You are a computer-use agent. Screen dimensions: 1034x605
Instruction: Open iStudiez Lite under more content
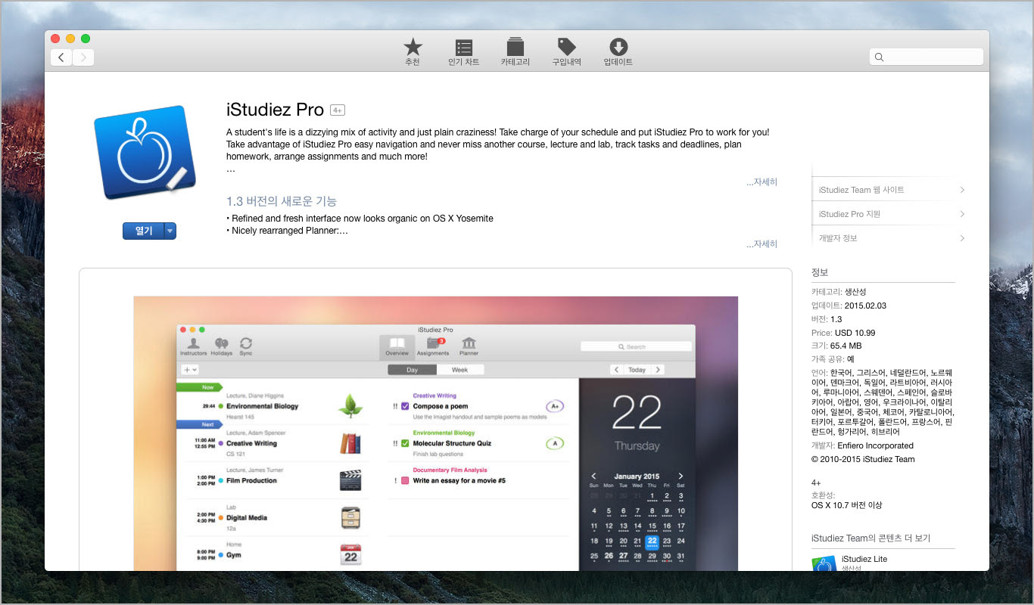click(x=864, y=559)
